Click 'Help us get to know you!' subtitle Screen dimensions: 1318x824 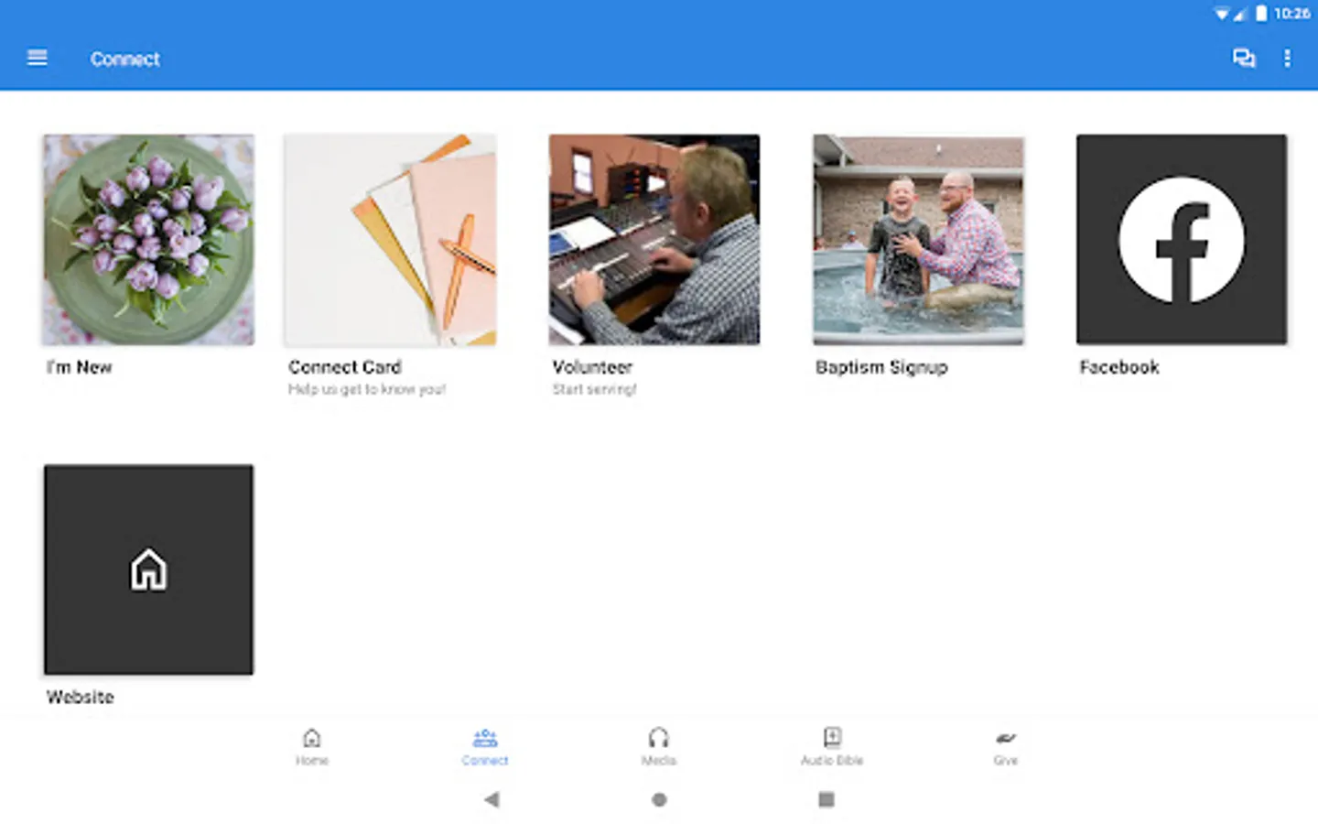point(367,390)
